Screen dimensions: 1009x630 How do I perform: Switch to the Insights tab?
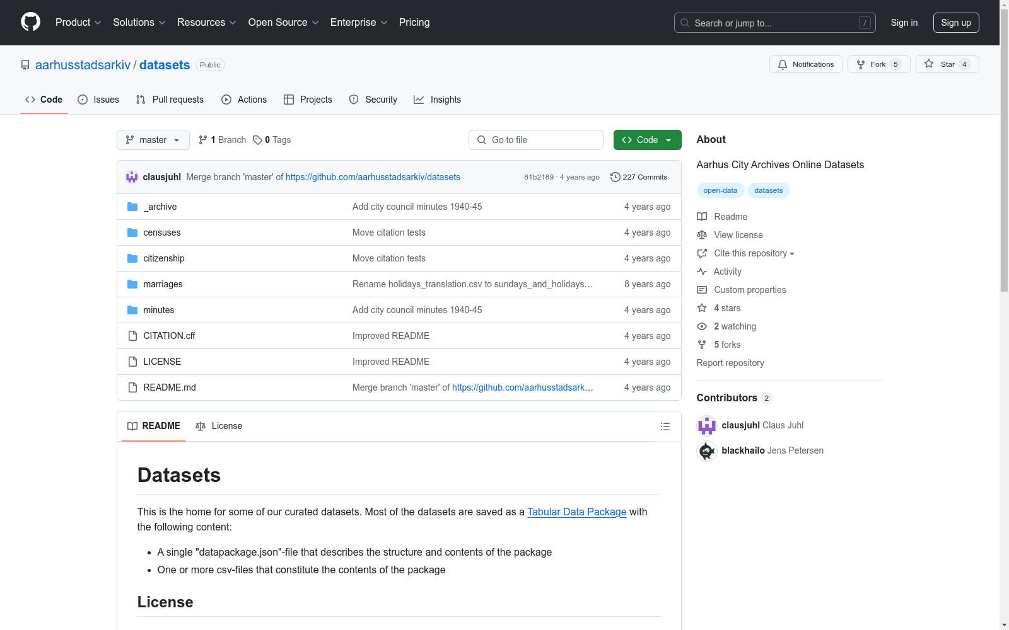coord(438,100)
